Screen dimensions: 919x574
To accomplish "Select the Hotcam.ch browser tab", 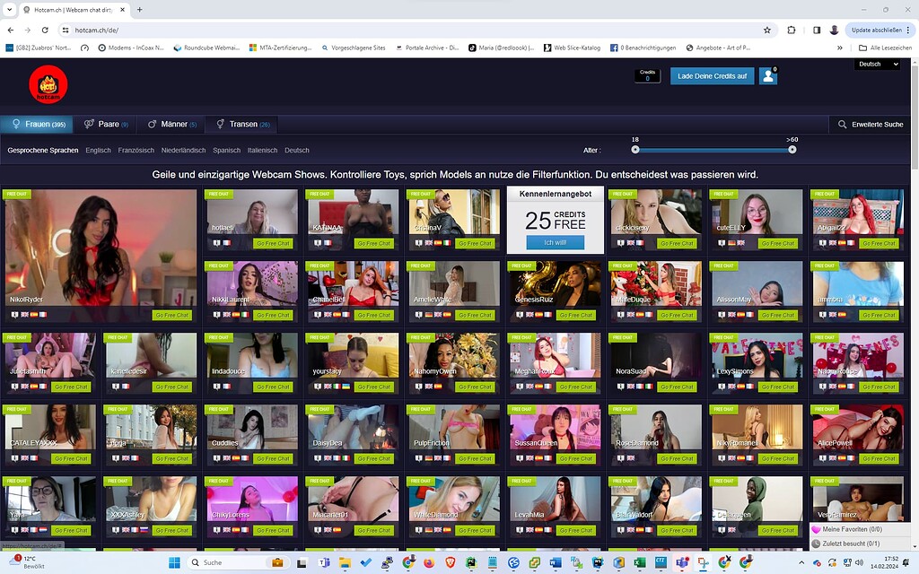I will [74, 10].
